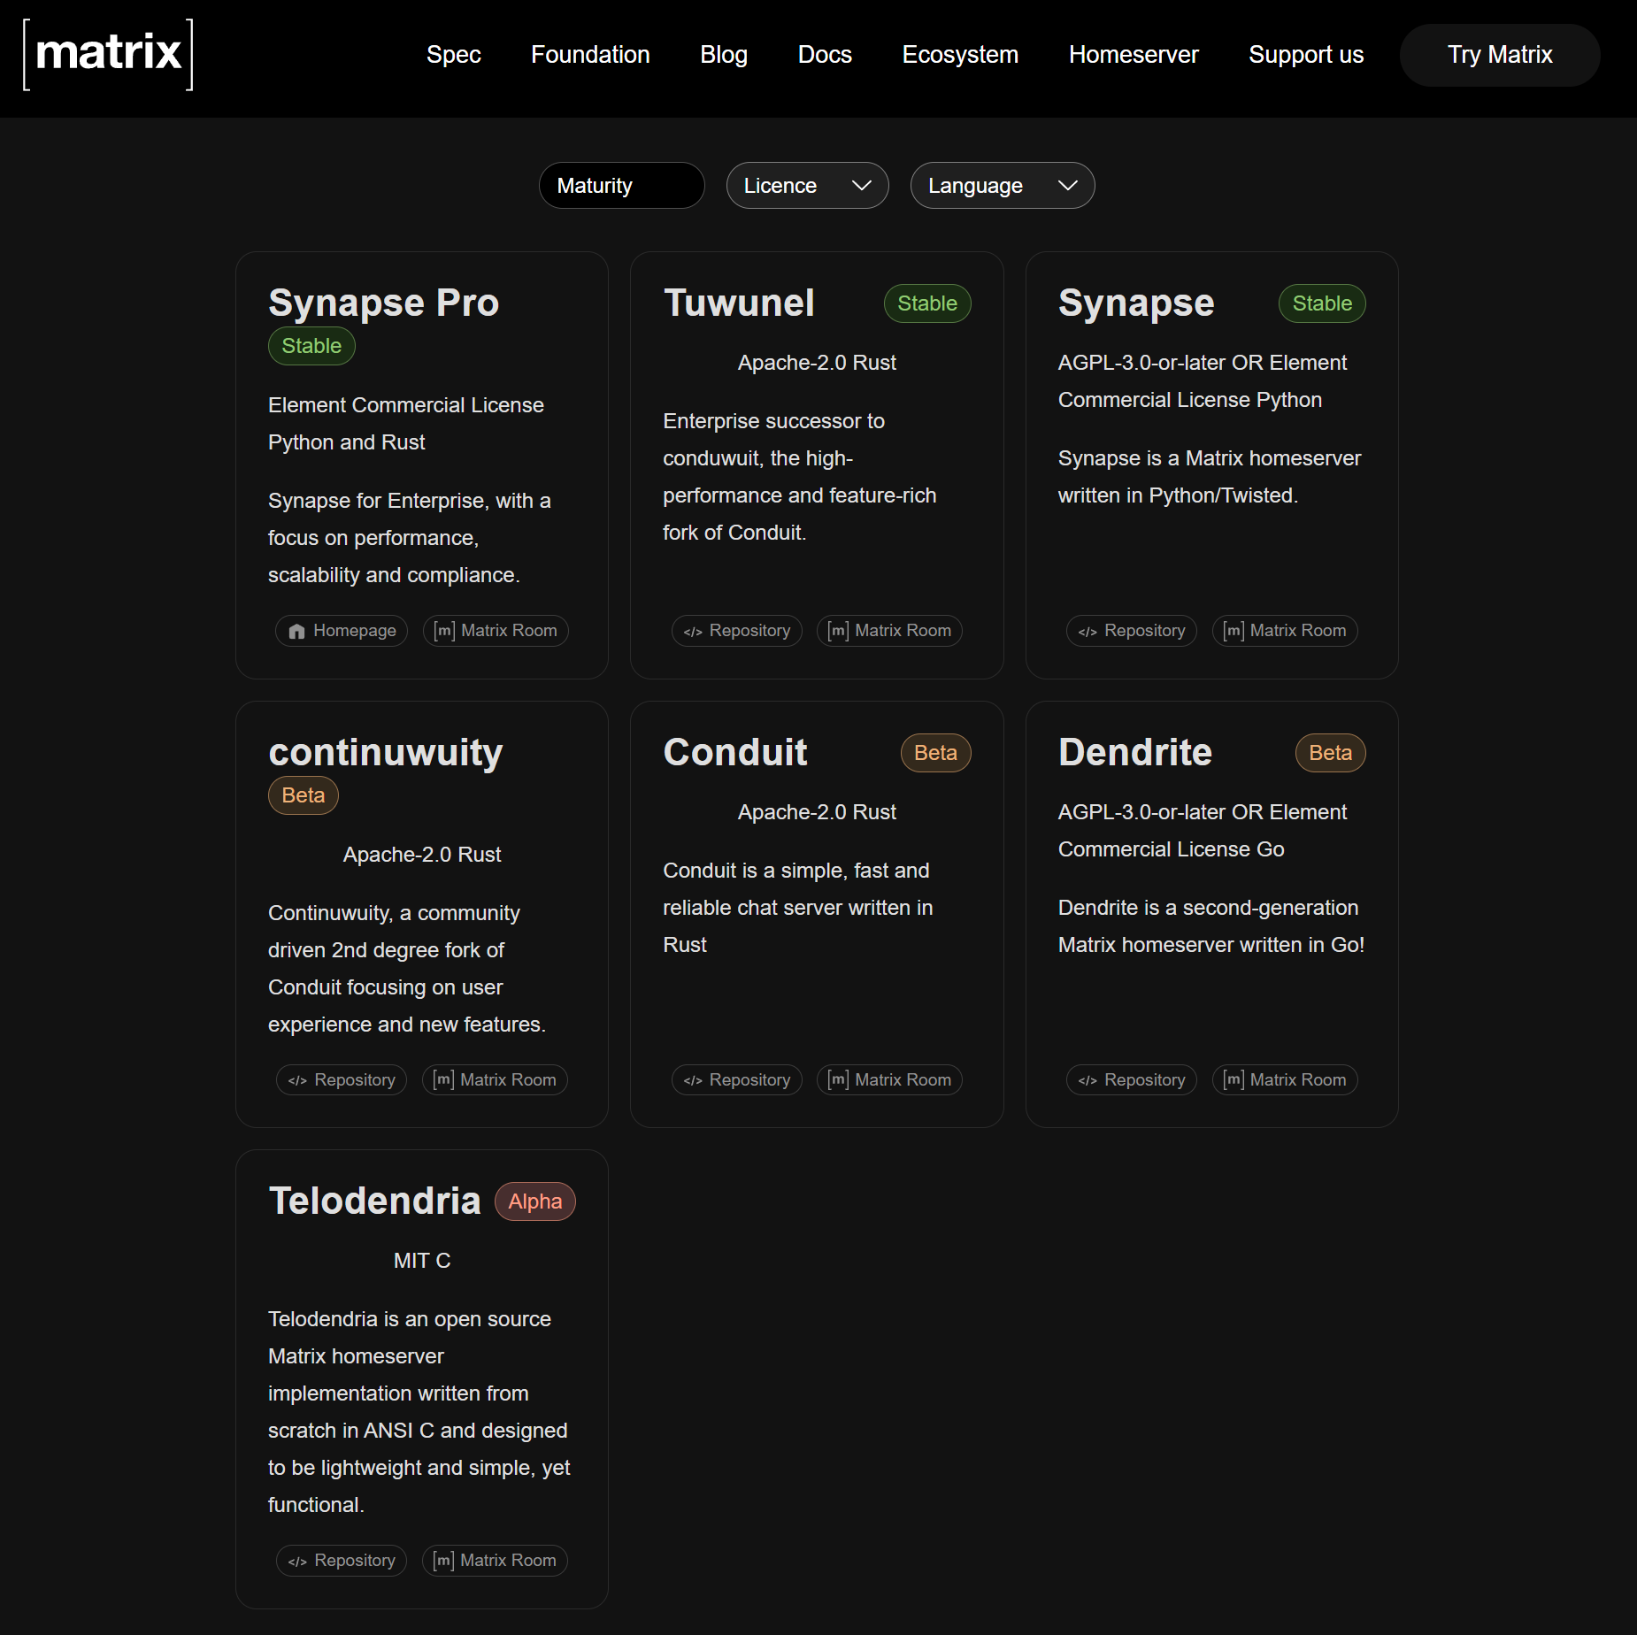Join the Tuwunel Matrix Room
Image resolution: width=1637 pixels, height=1635 pixels.
point(889,631)
